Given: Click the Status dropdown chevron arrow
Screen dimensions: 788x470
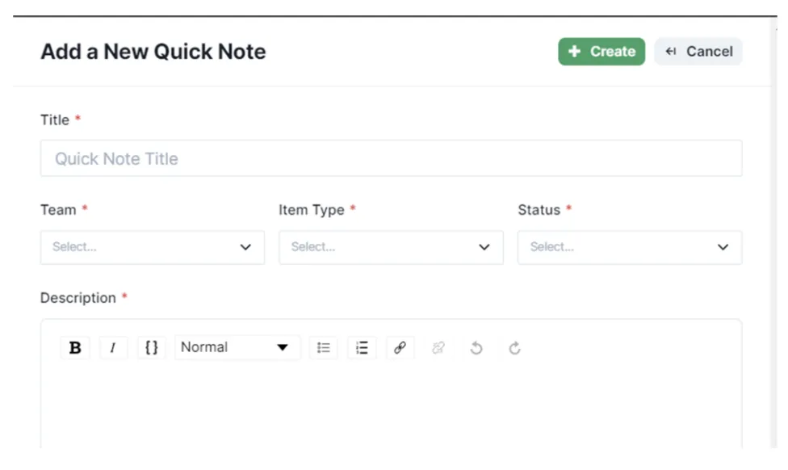Looking at the screenshot, I should coord(723,247).
